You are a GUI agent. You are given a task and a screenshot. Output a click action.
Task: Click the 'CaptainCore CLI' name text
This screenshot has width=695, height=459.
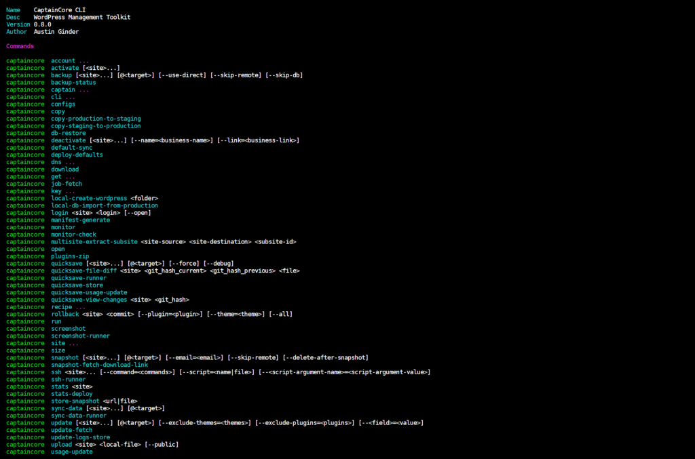click(x=60, y=9)
